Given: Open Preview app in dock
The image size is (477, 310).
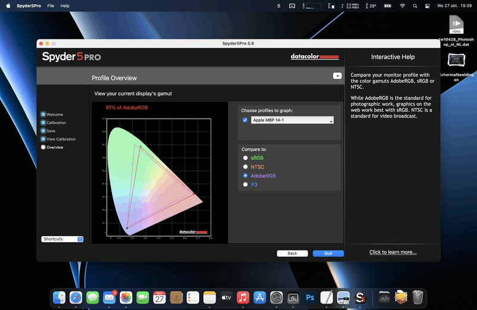Looking at the screenshot, I should pyautogui.click(x=343, y=297).
